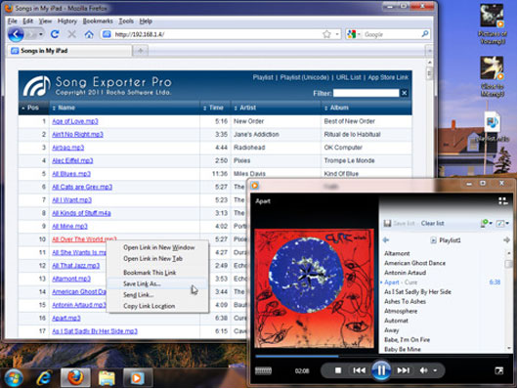Image resolution: width=518 pixels, height=389 pixels.
Task: Skip to next track in media player
Action: pos(404,370)
